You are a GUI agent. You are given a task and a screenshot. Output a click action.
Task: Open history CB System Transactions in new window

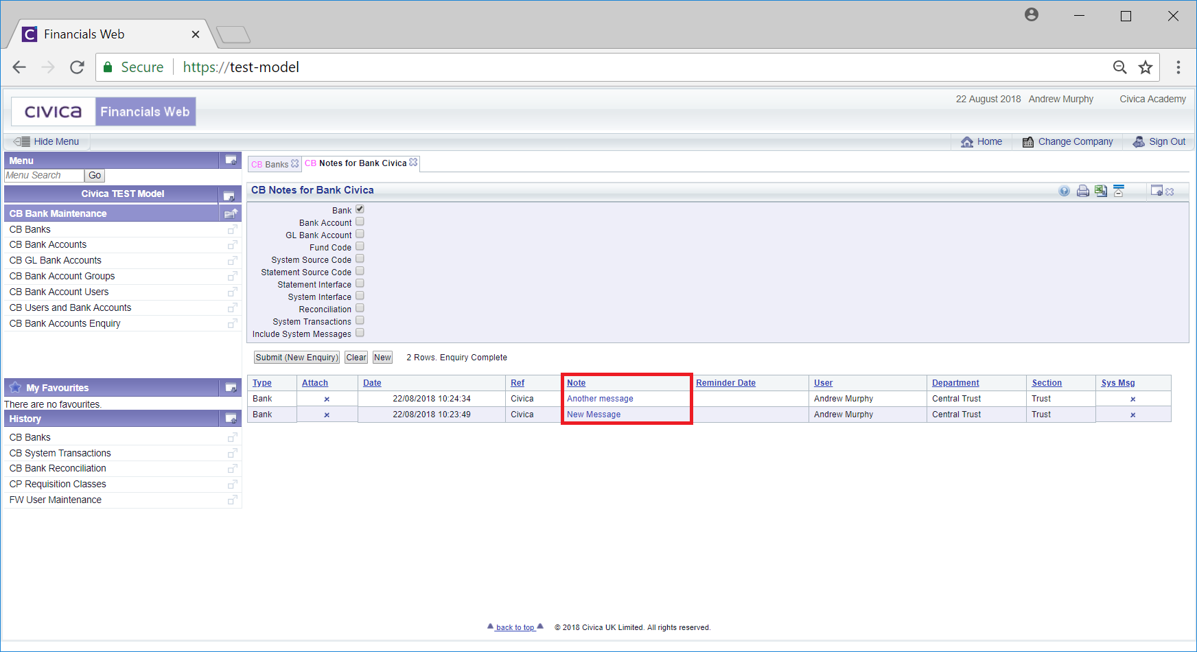click(x=233, y=454)
